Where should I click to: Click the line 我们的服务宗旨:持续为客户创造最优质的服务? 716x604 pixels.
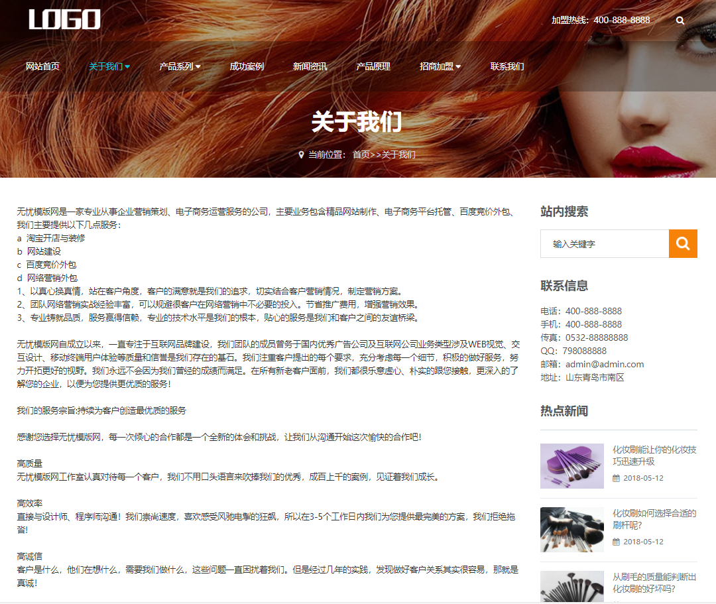click(101, 411)
